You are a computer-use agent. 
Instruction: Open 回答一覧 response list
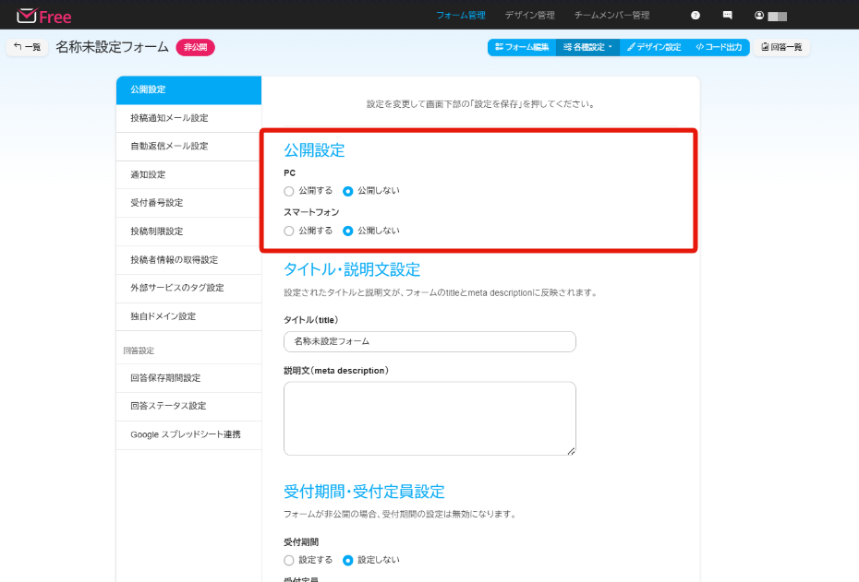[x=781, y=47]
